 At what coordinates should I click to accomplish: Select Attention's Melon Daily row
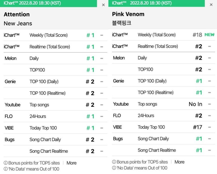[x=55, y=58]
